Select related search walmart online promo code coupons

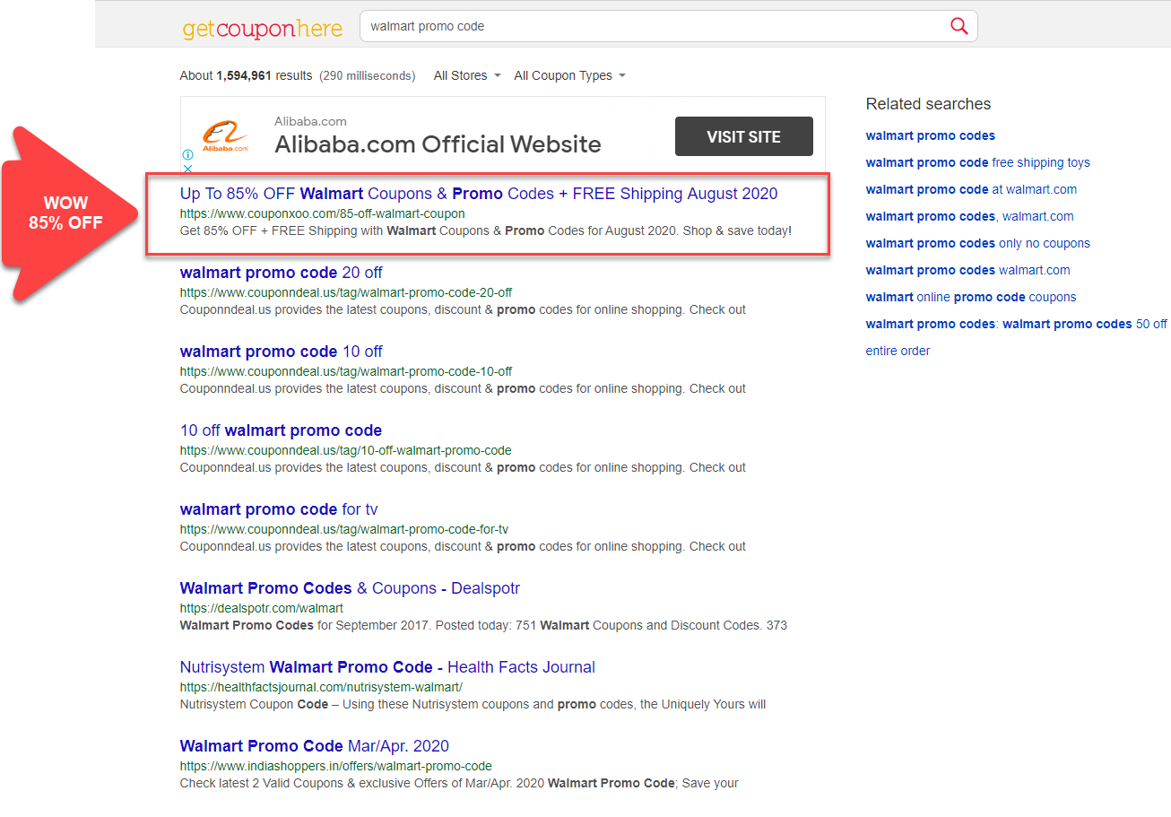pos(971,297)
